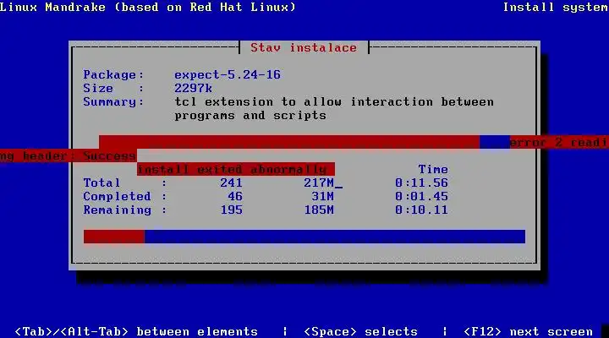609x338 pixels.
Task: Click the overall installation progress bar
Action: [304, 237]
